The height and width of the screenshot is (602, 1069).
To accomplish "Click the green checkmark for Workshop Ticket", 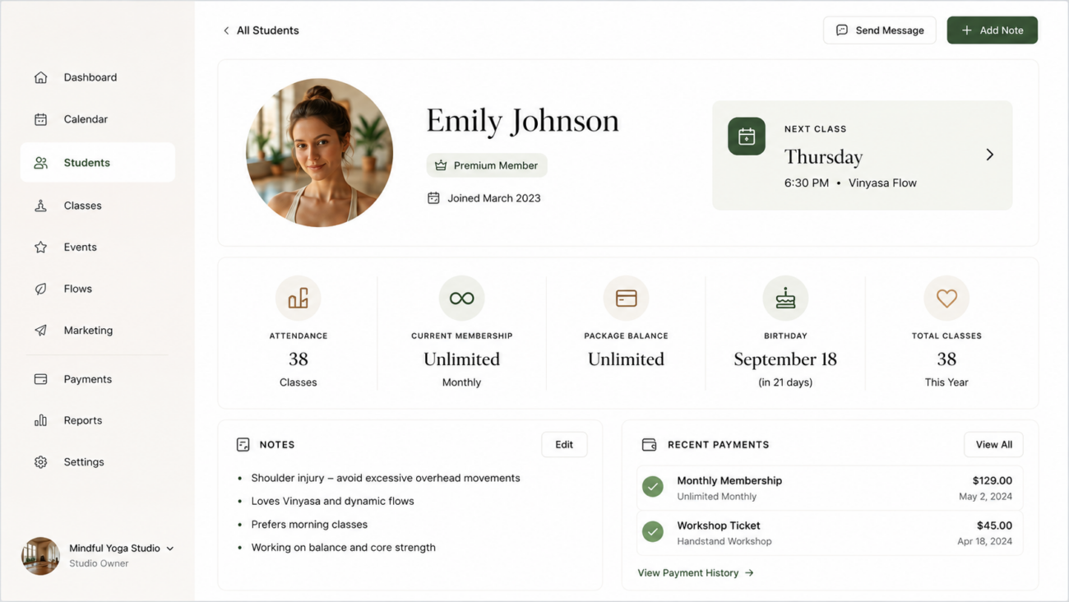I will [653, 532].
